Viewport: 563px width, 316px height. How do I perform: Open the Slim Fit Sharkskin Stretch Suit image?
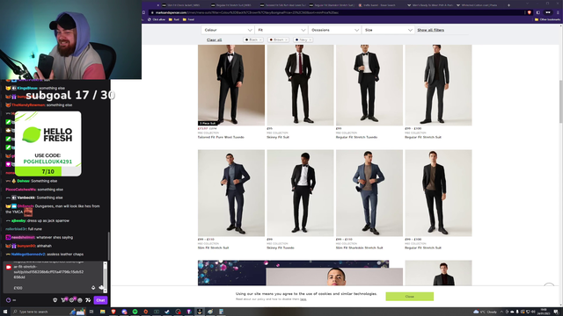point(369,193)
